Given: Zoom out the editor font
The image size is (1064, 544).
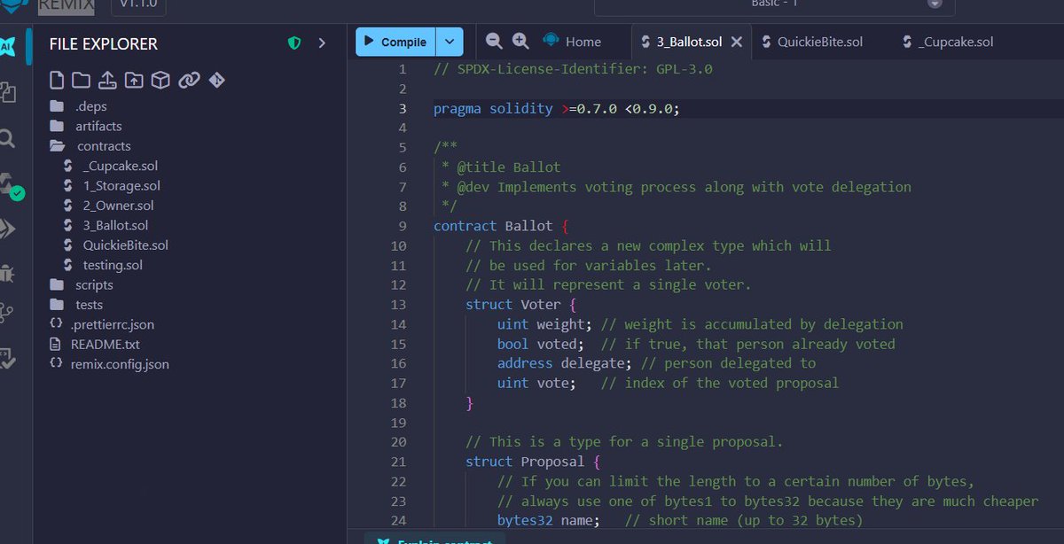Looking at the screenshot, I should [494, 41].
